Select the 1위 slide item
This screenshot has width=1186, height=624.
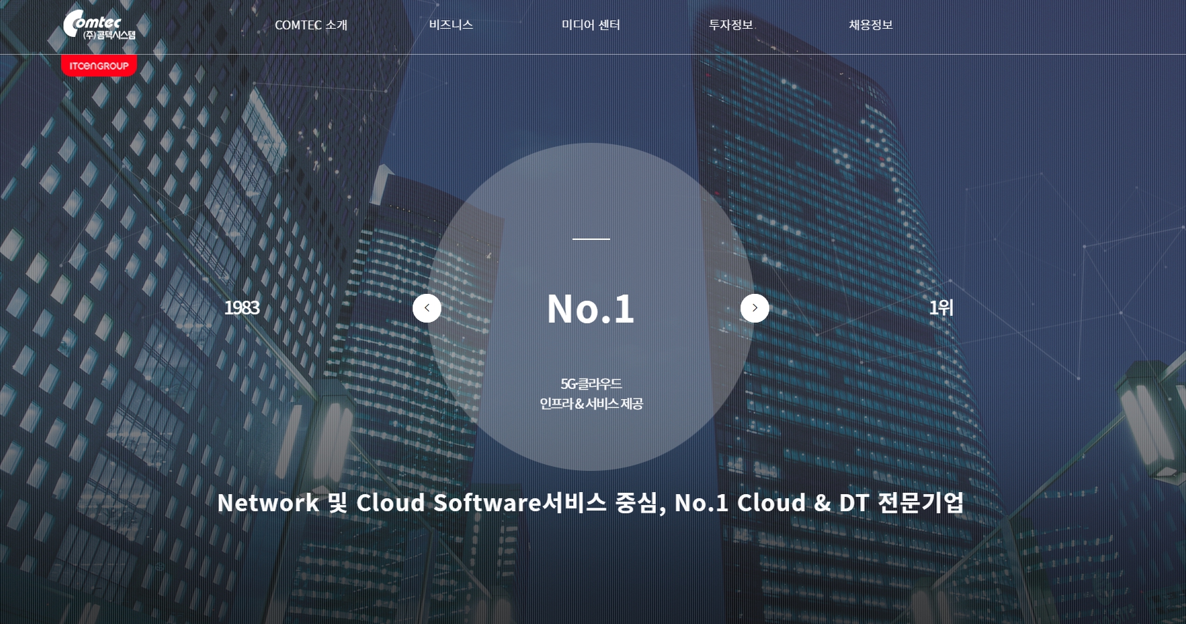coord(941,308)
